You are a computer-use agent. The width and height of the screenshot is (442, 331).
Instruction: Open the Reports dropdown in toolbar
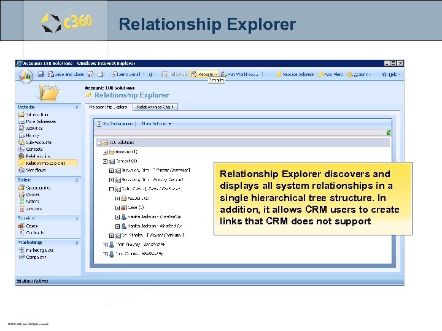pos(204,74)
